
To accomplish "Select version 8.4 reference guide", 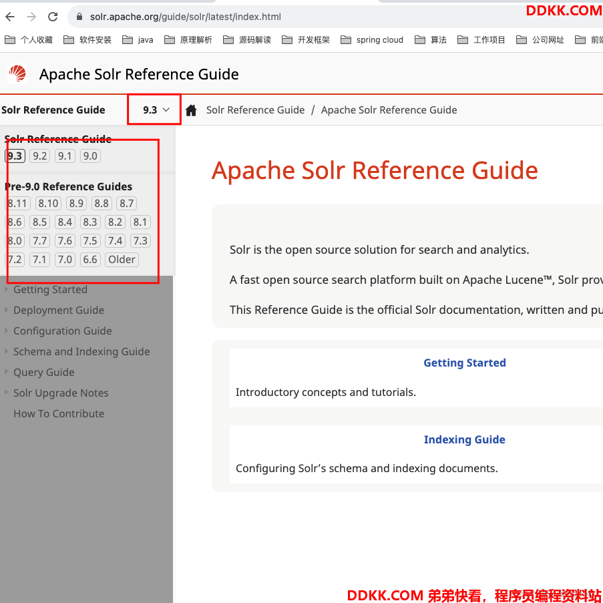I will 65,222.
